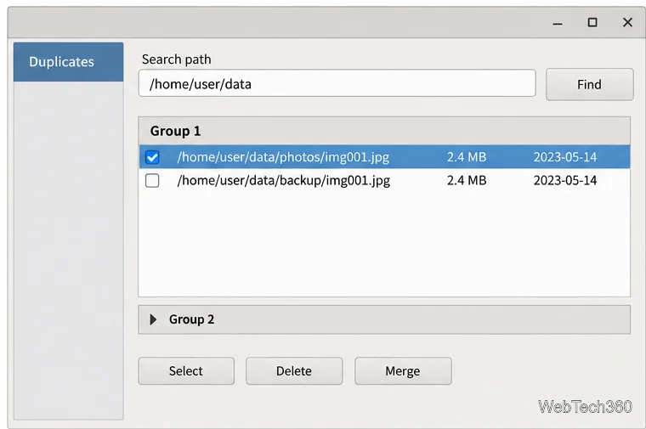Click the Select button
This screenshot has height=429, width=646.
pyautogui.click(x=186, y=371)
